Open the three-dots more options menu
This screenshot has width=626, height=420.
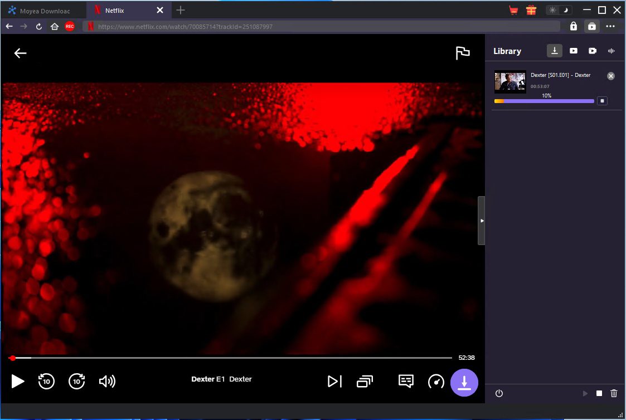(x=610, y=26)
